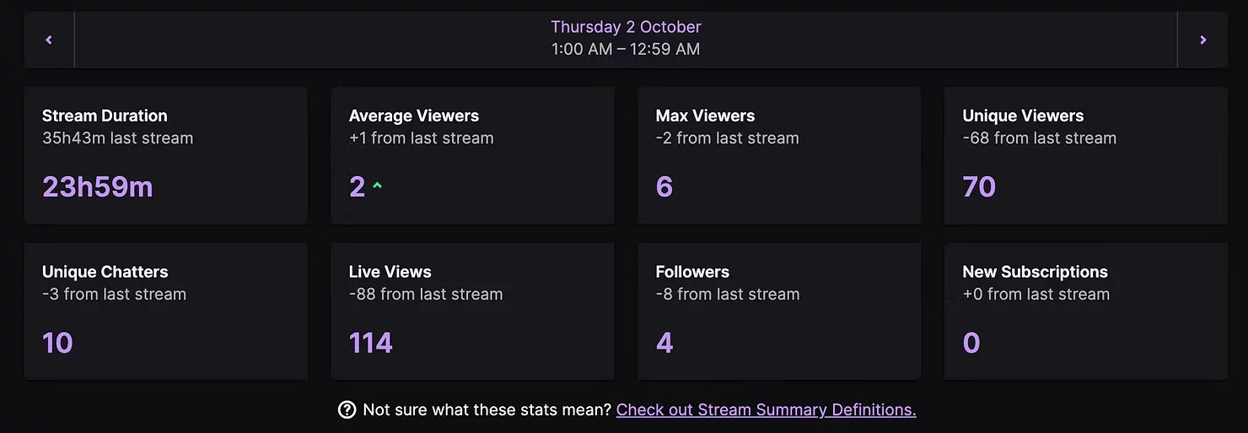Click the 23h59m duration value
This screenshot has height=433, width=1248.
point(98,186)
